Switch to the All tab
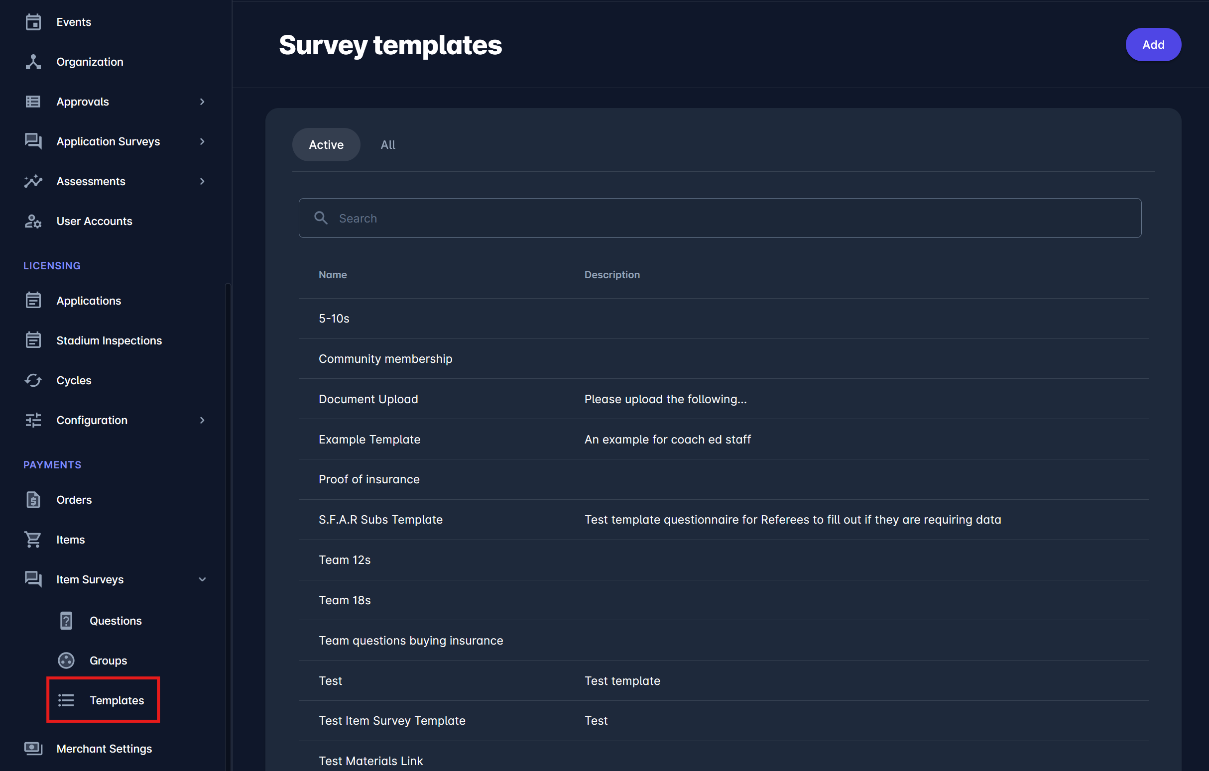This screenshot has height=771, width=1209. pos(387,144)
